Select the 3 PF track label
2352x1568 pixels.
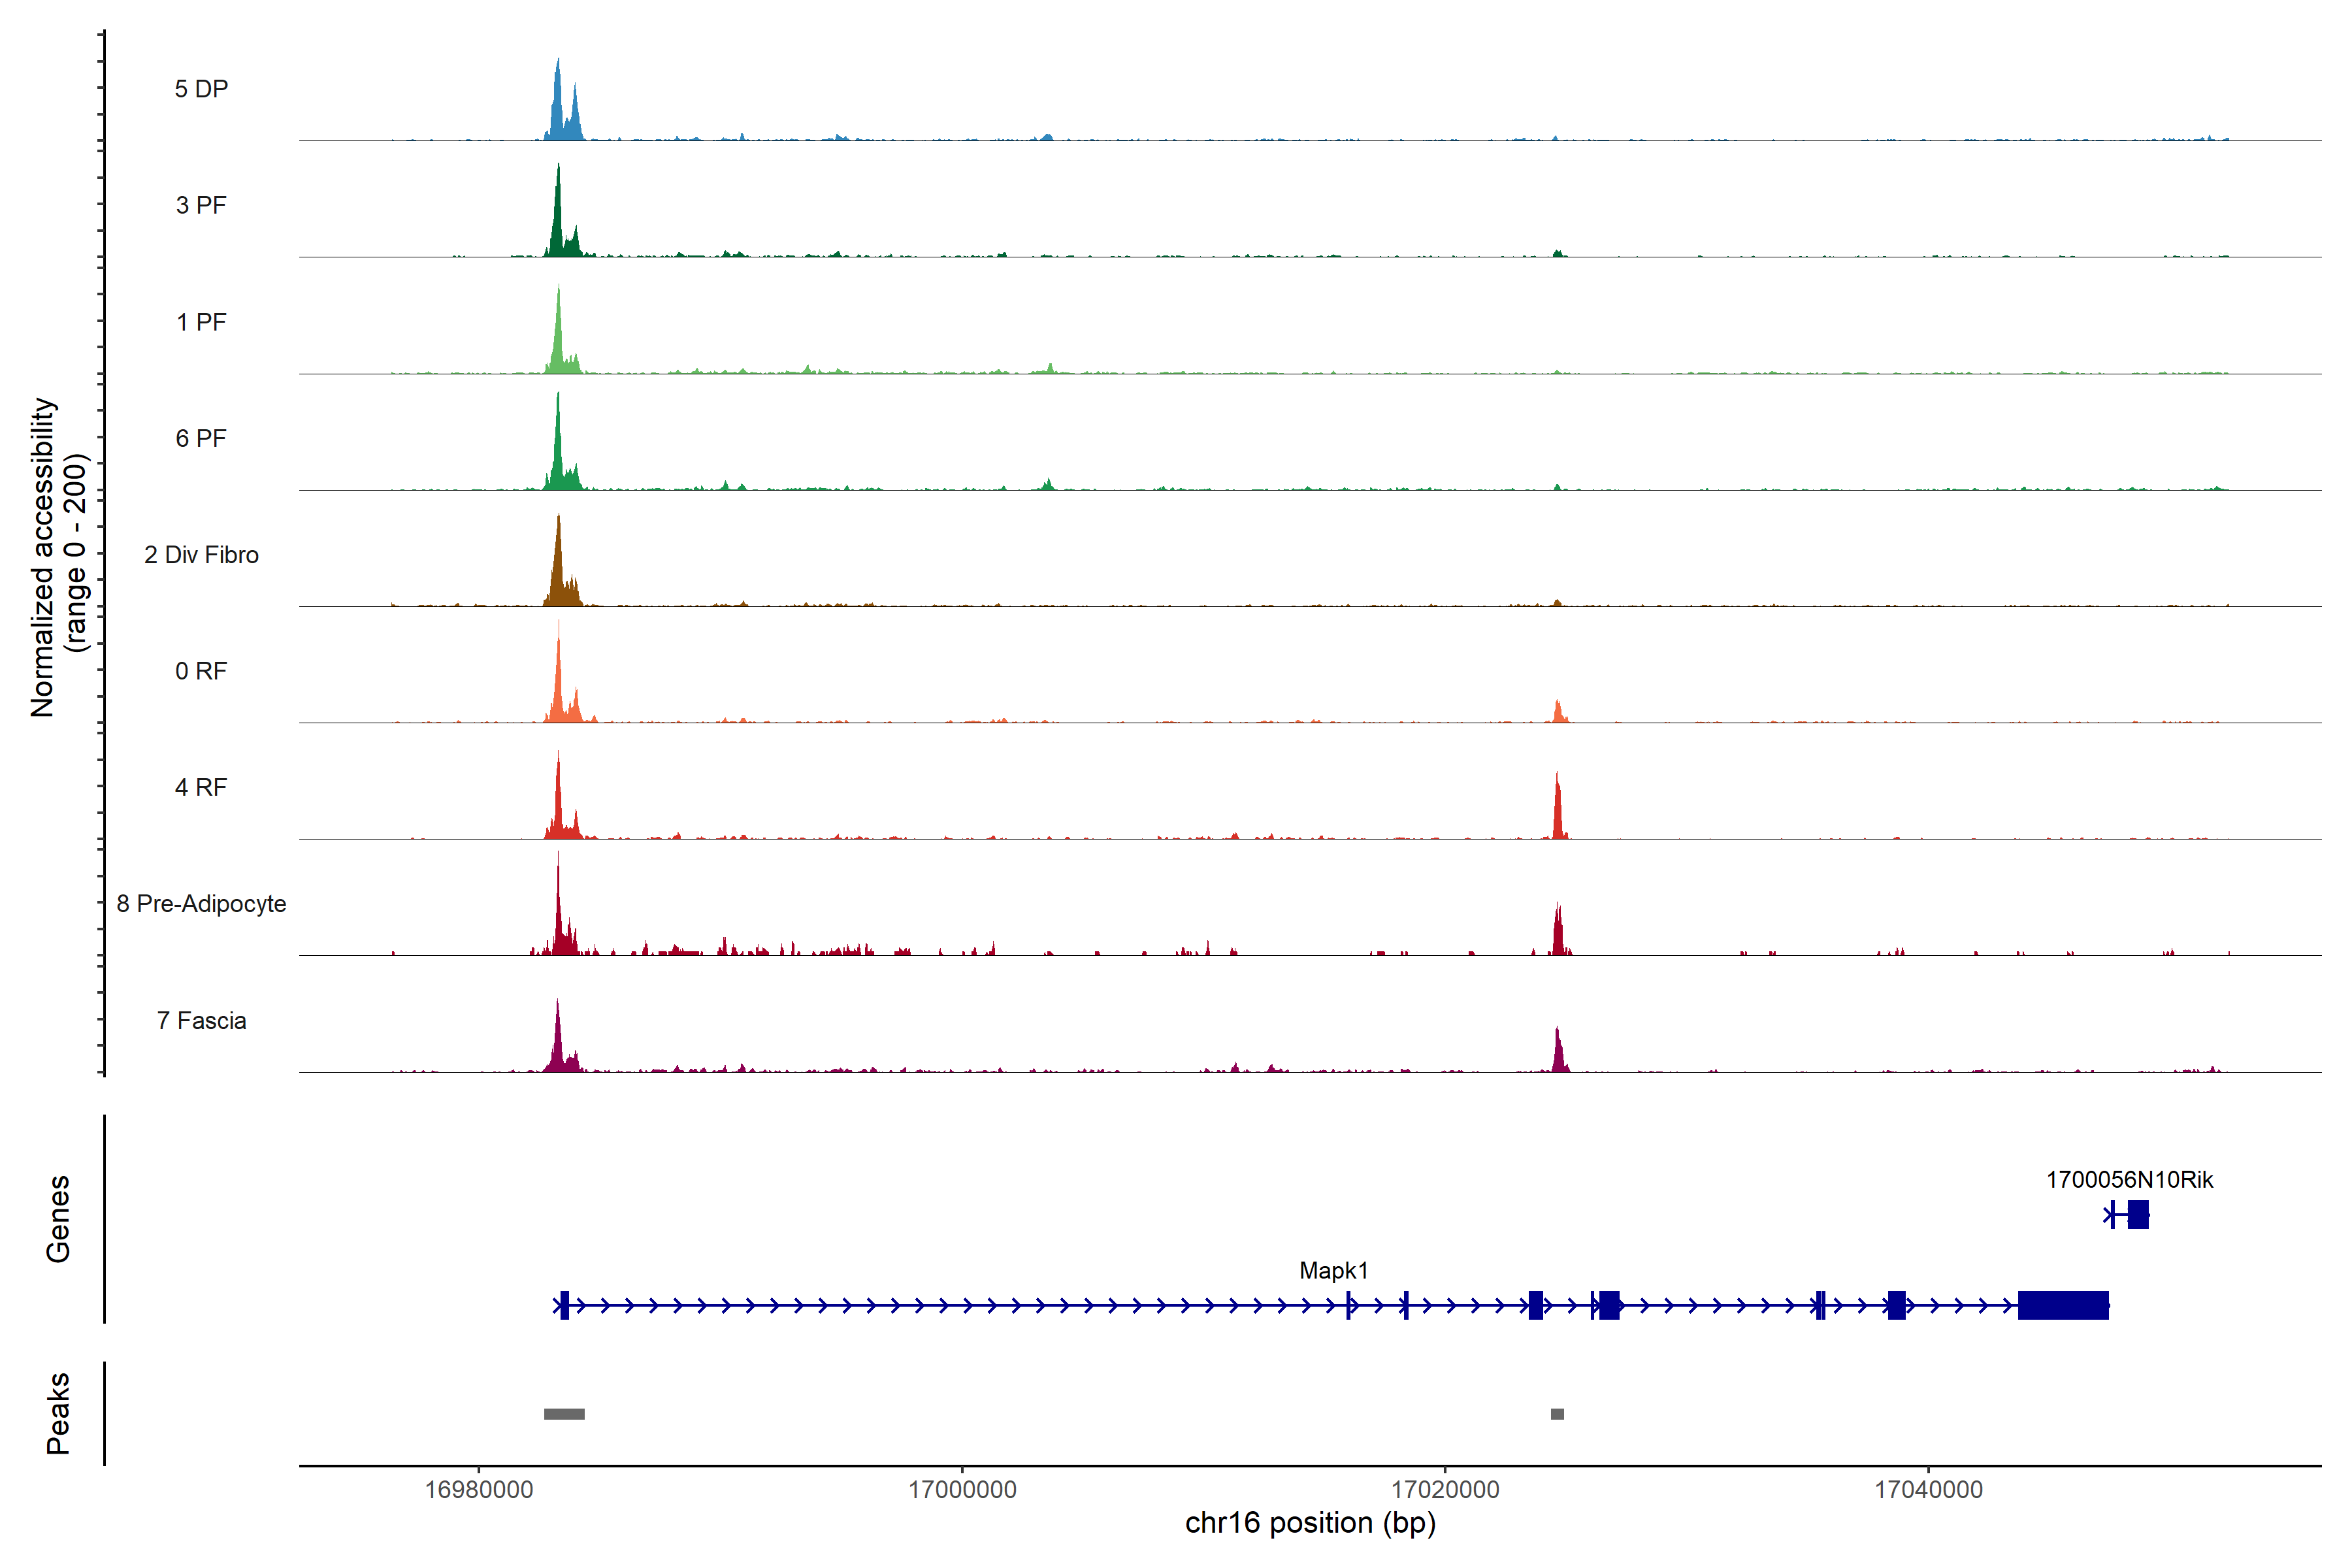click(201, 205)
